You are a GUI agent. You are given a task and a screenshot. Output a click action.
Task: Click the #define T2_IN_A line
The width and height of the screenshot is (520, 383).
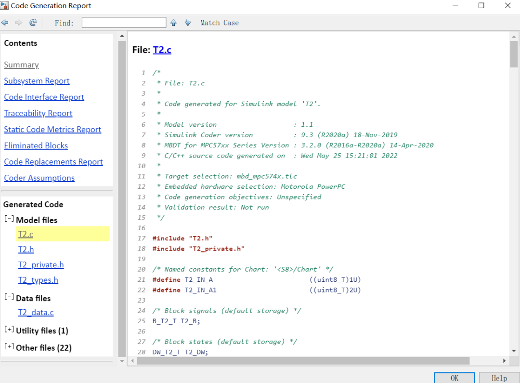256,280
